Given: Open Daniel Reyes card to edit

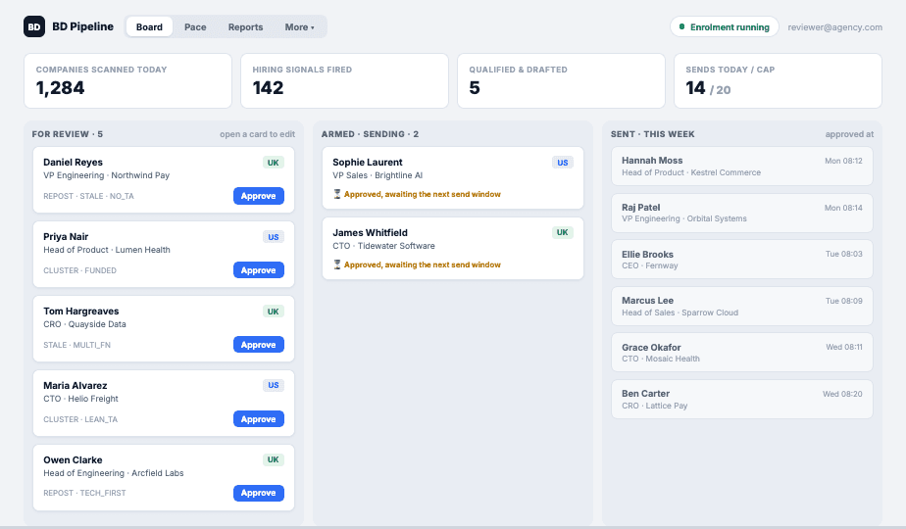Looking at the screenshot, I should (x=164, y=179).
